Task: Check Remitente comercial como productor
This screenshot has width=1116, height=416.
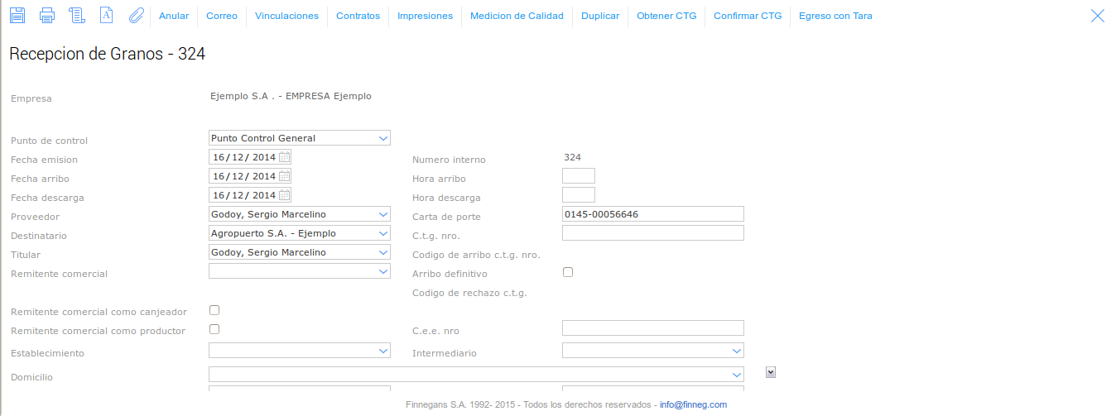Action: 214,329
